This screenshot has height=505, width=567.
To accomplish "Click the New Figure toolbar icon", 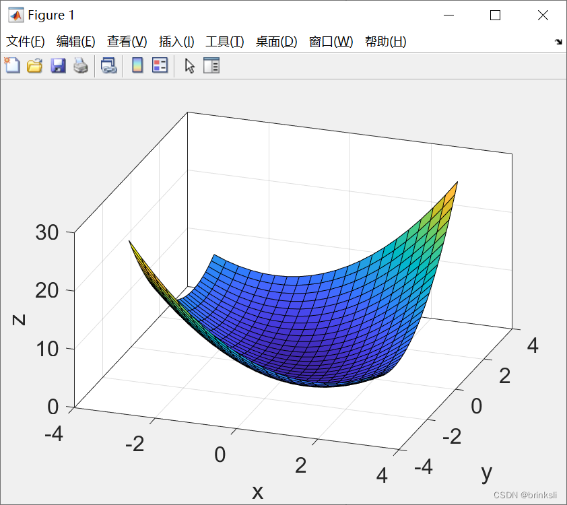I will click(x=12, y=65).
